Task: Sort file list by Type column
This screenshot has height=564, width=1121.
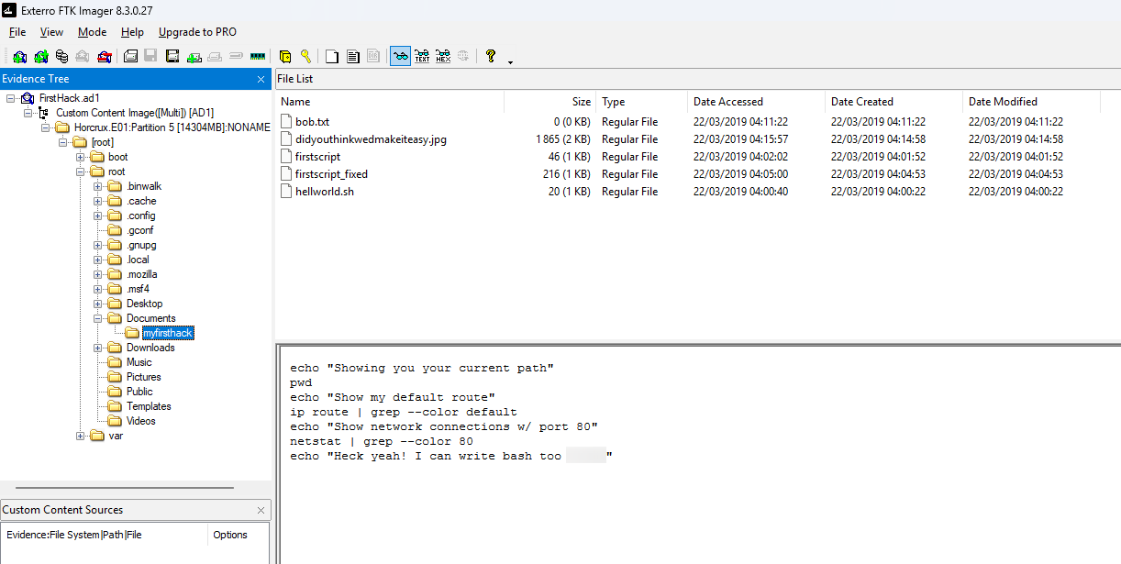Action: click(x=641, y=102)
